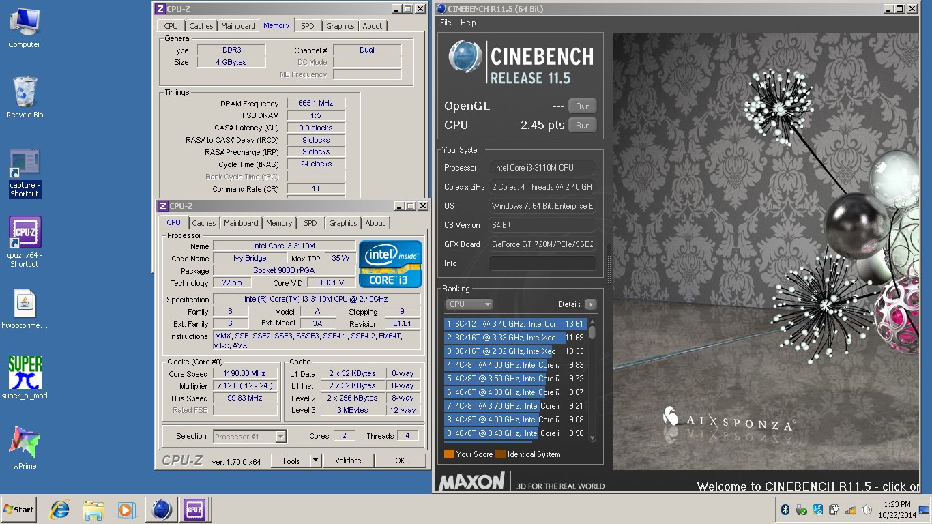Open the volume speaker tray icon
The image size is (932, 524).
866,510
